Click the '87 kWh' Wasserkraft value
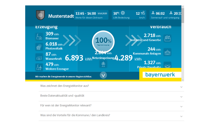 [x=51, y=54]
